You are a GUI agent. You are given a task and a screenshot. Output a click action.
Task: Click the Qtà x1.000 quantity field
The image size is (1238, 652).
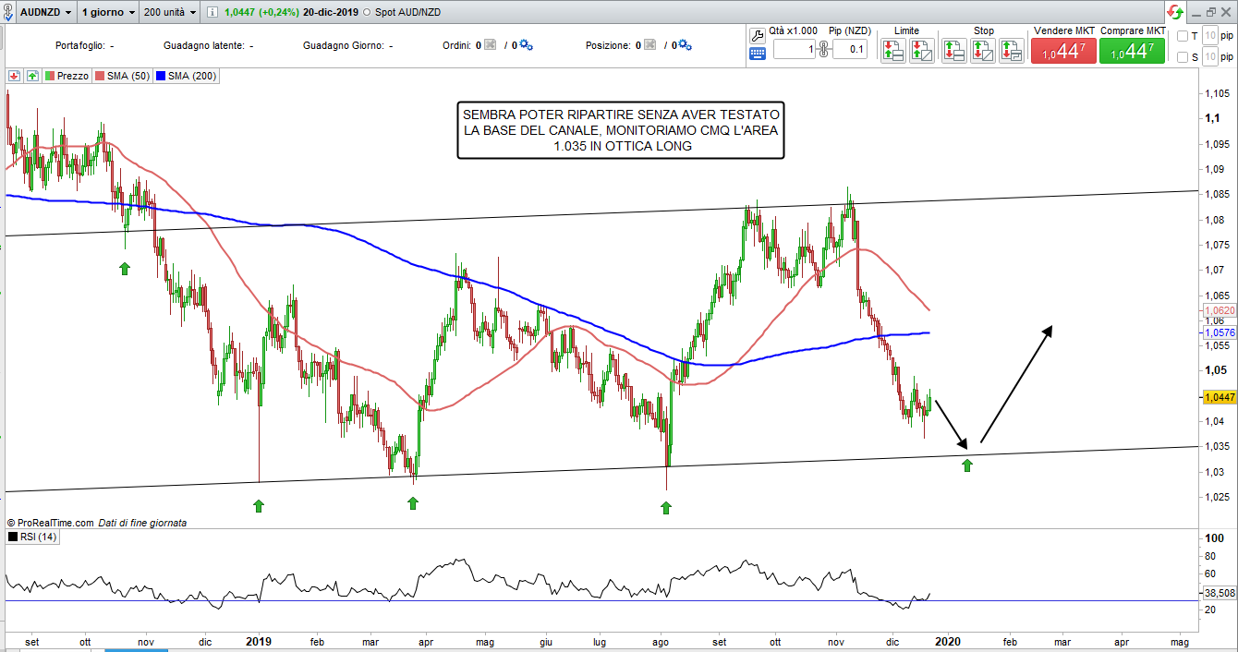point(795,50)
